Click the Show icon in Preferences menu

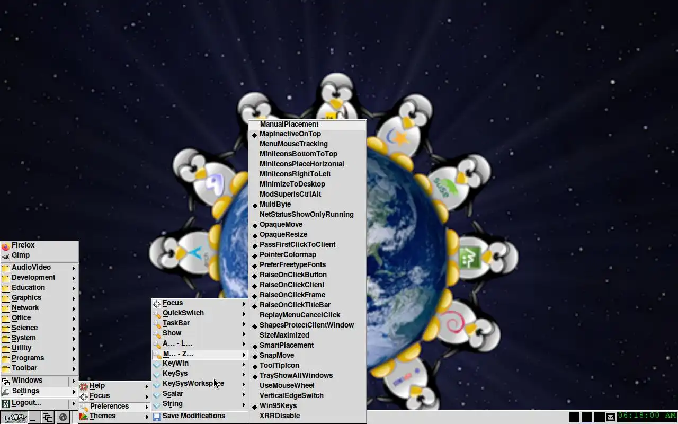tap(157, 334)
